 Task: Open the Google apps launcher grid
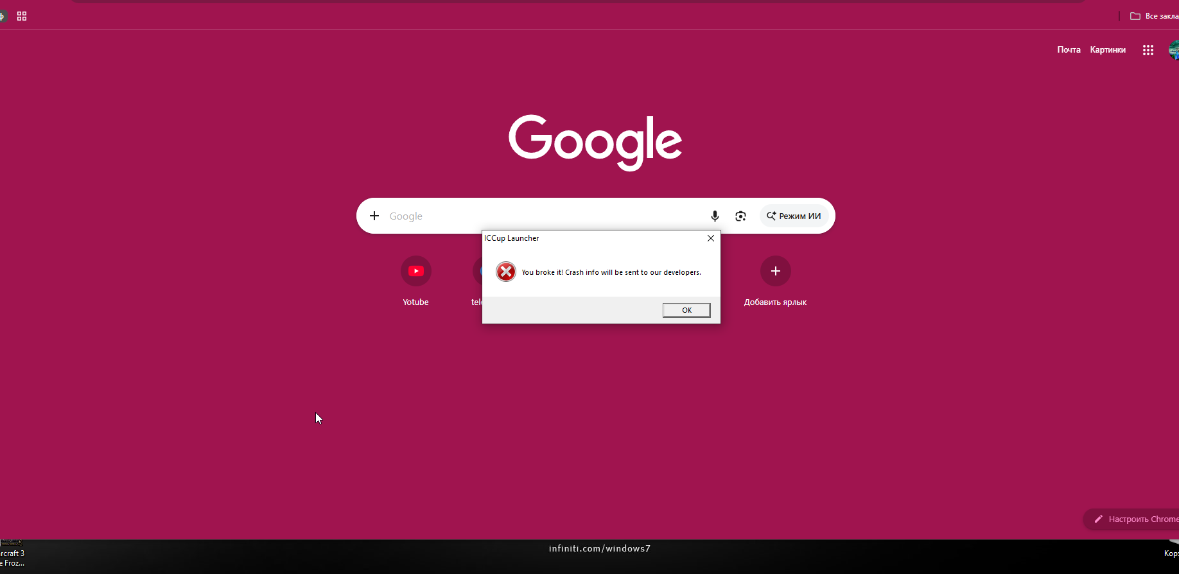click(1148, 50)
